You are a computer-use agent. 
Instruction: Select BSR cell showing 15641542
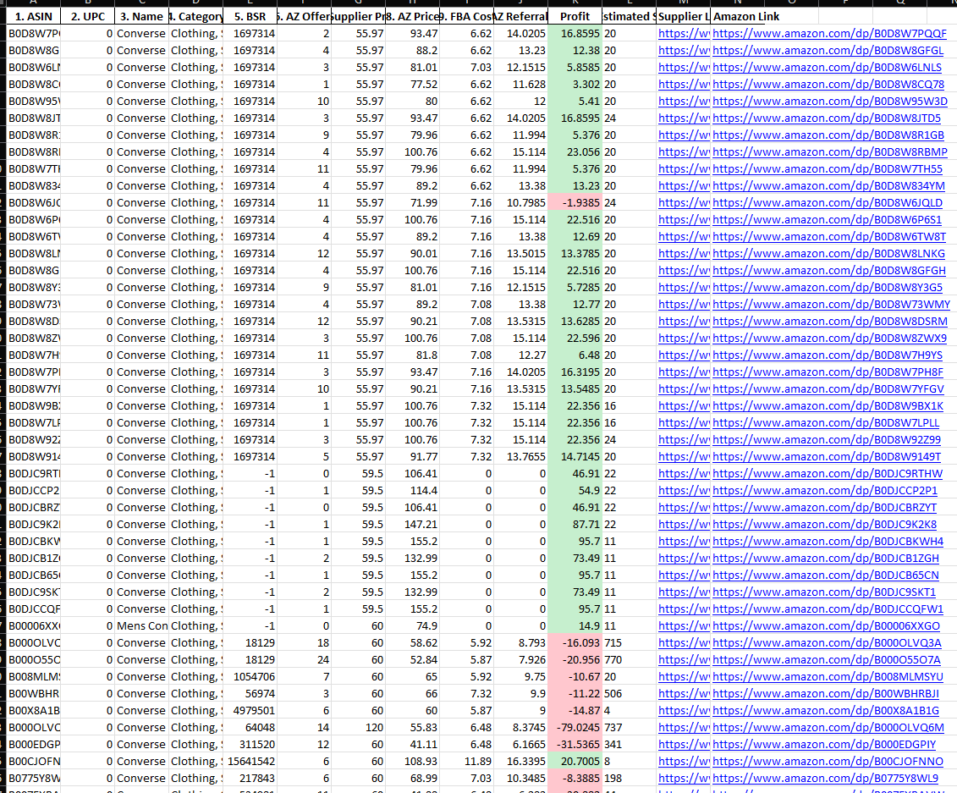coord(250,761)
